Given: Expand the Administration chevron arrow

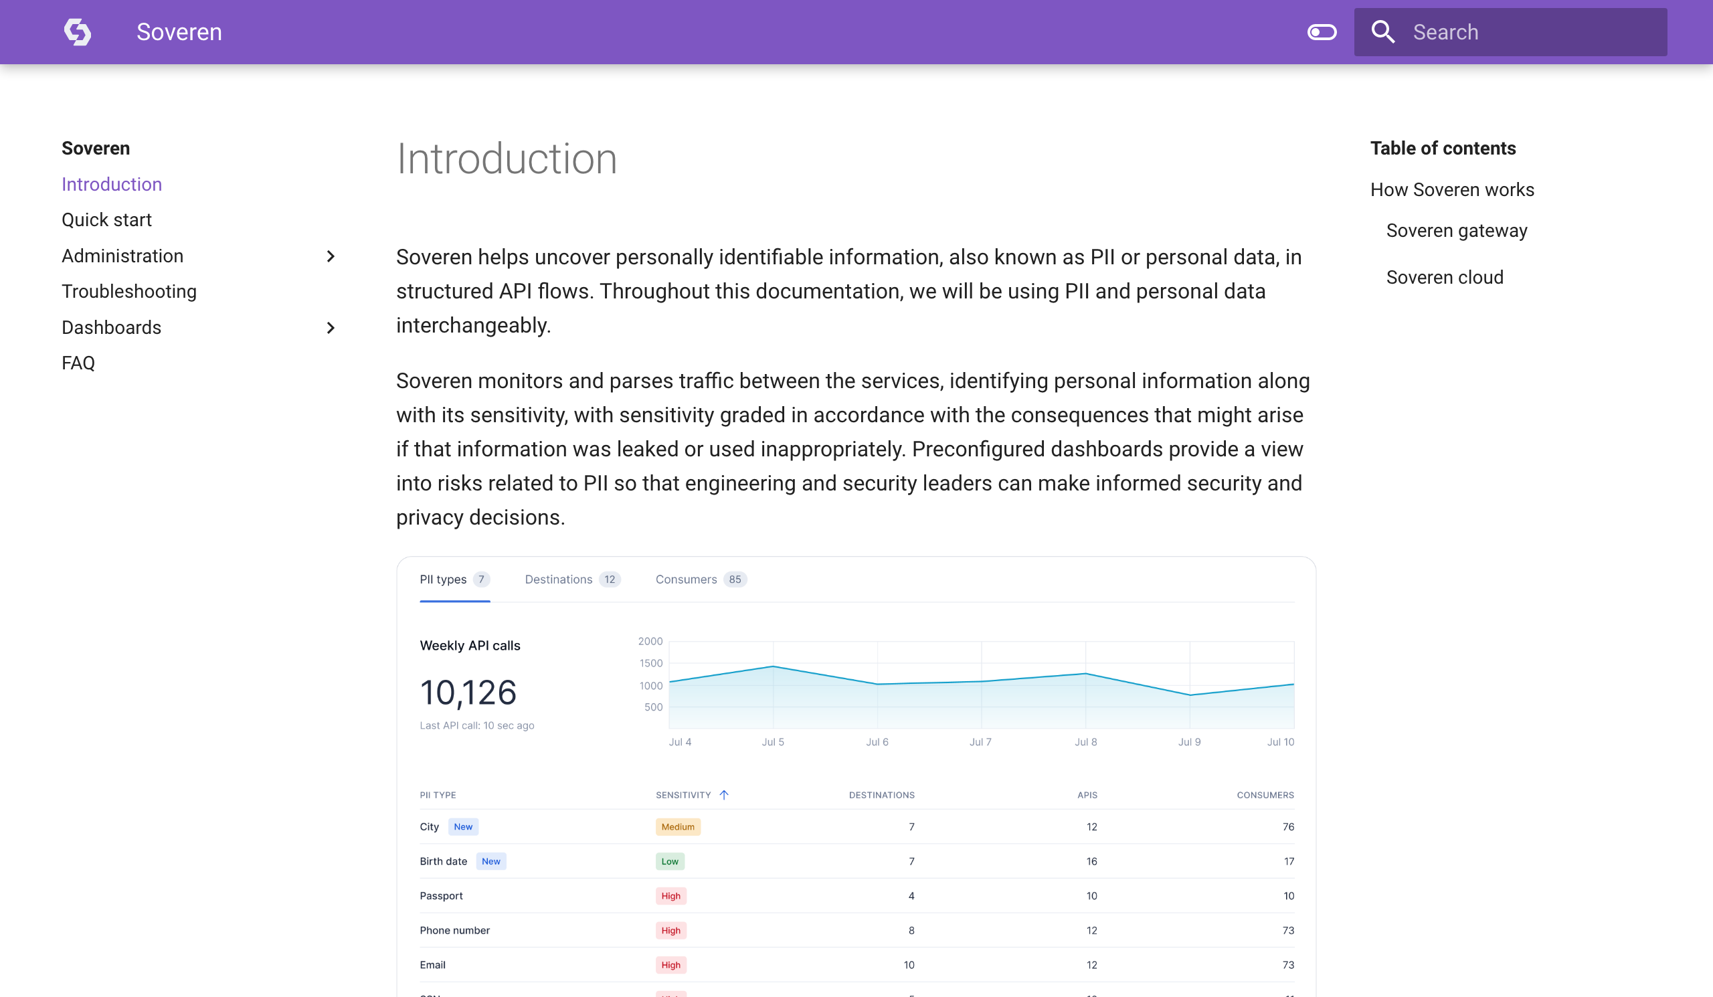Looking at the screenshot, I should click(x=331, y=256).
